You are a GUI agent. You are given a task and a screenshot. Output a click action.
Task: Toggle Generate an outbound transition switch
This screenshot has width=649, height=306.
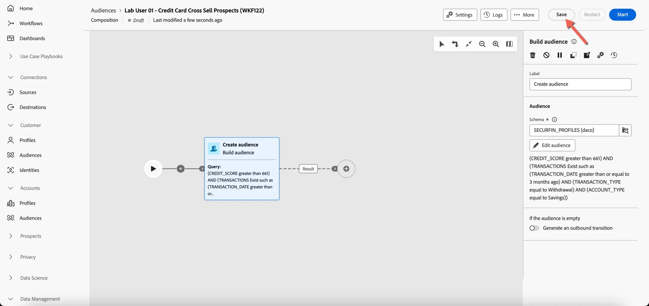534,228
